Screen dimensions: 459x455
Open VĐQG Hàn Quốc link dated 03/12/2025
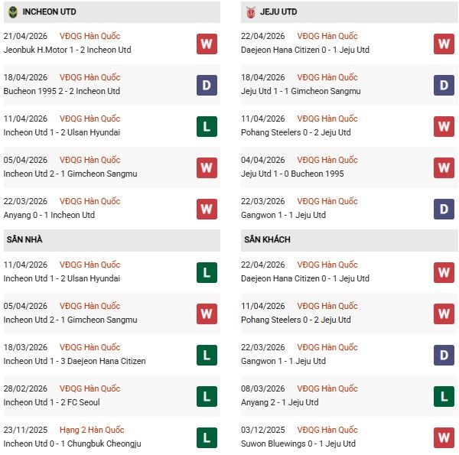coord(327,430)
